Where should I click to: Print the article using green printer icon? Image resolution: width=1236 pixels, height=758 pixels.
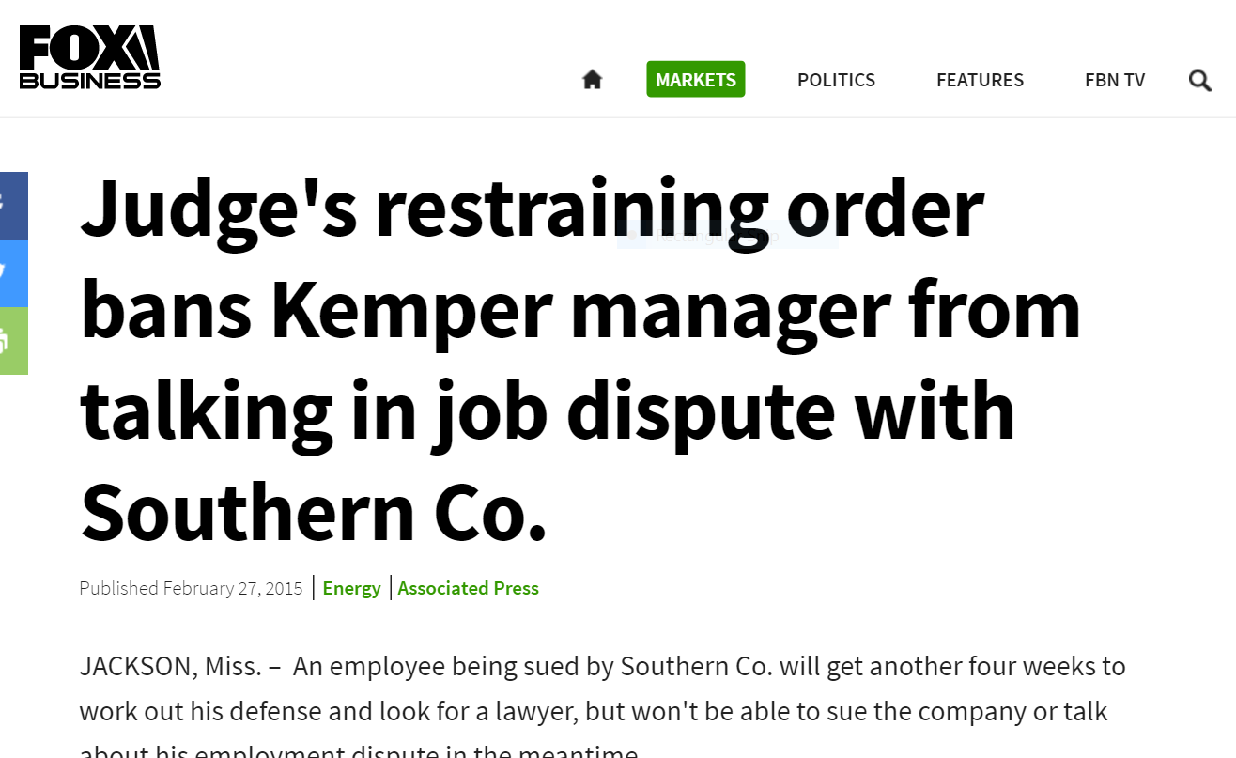point(13,341)
